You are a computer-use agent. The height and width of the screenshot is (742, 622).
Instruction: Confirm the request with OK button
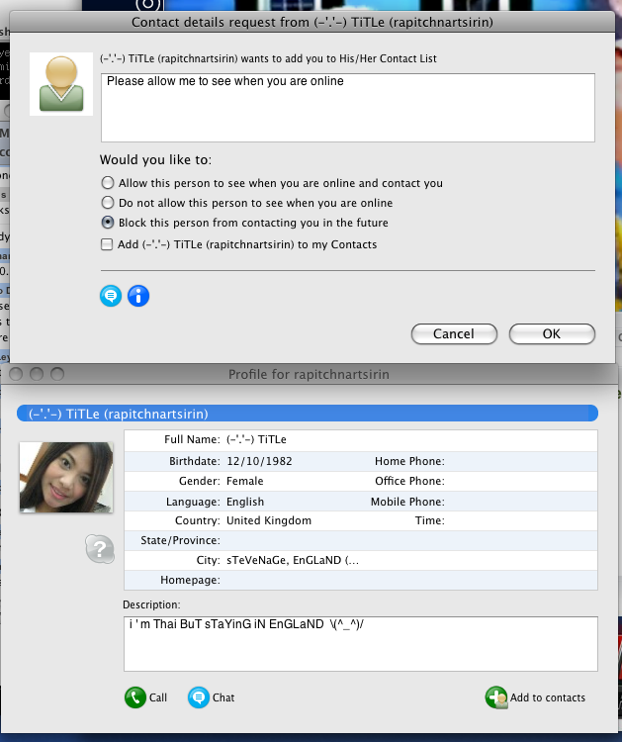pyautogui.click(x=551, y=334)
